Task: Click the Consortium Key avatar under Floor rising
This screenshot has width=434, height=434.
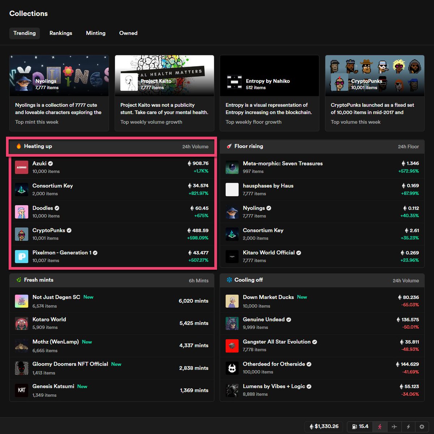Action: (232, 234)
